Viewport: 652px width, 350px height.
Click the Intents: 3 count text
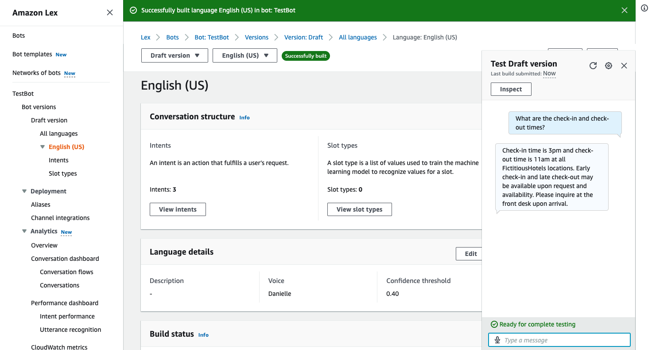point(163,189)
